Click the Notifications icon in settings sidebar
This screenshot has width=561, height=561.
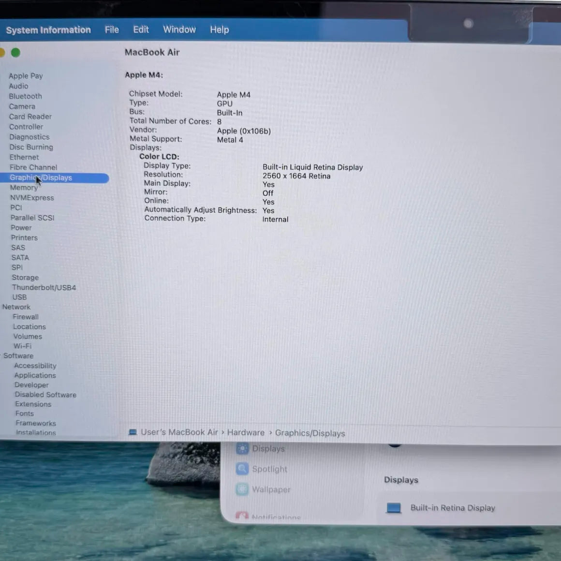click(242, 515)
